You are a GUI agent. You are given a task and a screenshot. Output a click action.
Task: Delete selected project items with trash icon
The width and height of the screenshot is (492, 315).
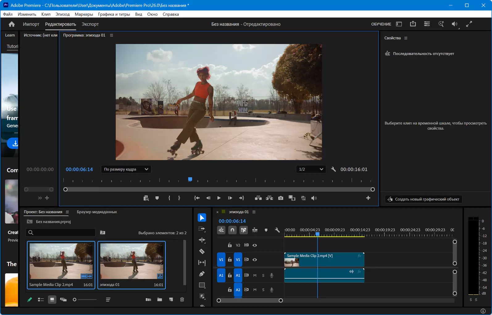tap(182, 299)
